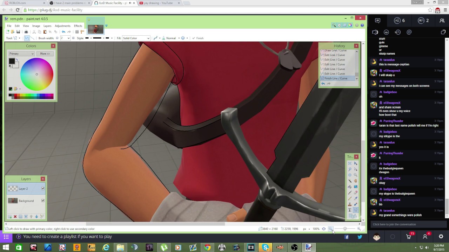Open the Effects menu
The width and height of the screenshot is (449, 252).
pos(78,26)
